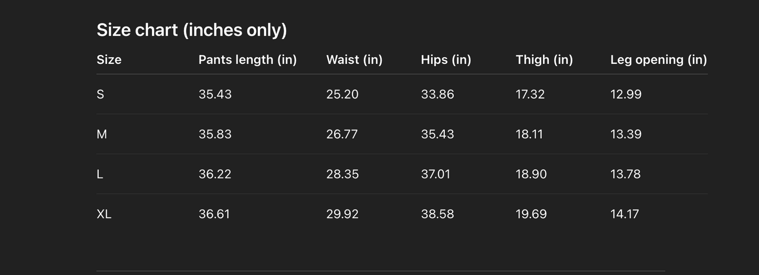This screenshot has height=275, width=759.
Task: Select thigh value 18.11 in M row
Action: click(529, 134)
